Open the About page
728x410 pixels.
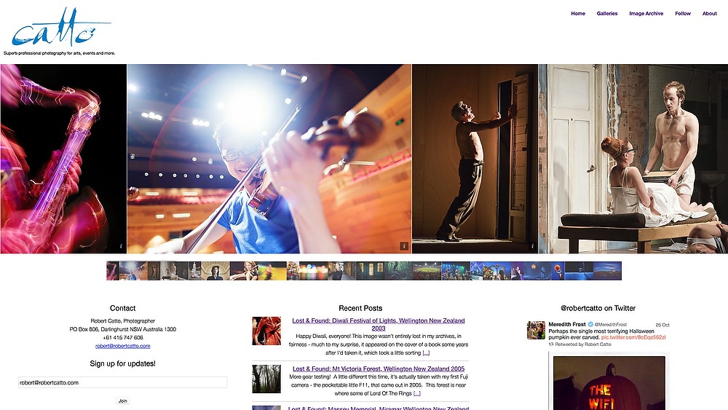(709, 13)
